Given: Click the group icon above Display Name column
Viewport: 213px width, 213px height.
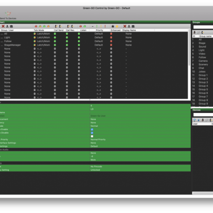Looking at the screenshot, I should [133, 26].
